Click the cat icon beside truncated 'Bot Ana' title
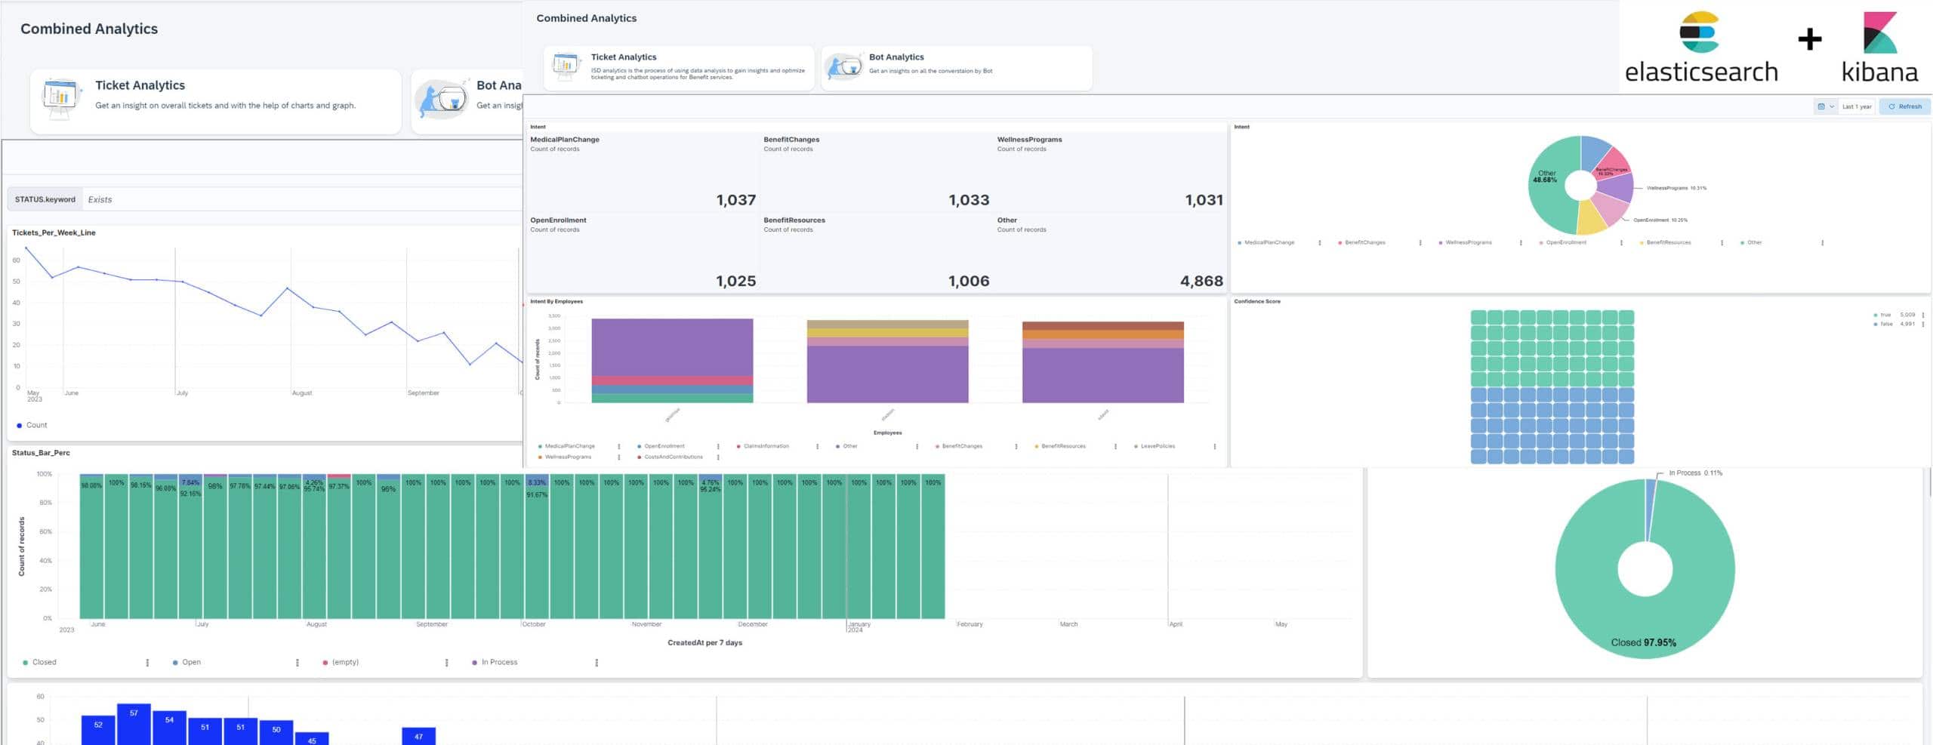Screen dimensions: 1933x745 click(x=443, y=100)
